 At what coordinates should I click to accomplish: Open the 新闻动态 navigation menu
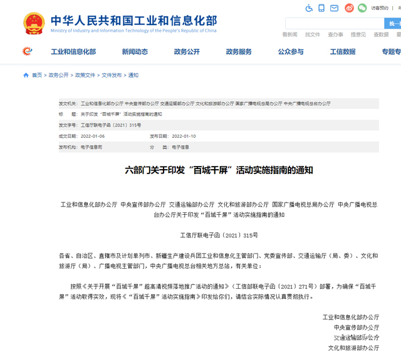(135, 52)
